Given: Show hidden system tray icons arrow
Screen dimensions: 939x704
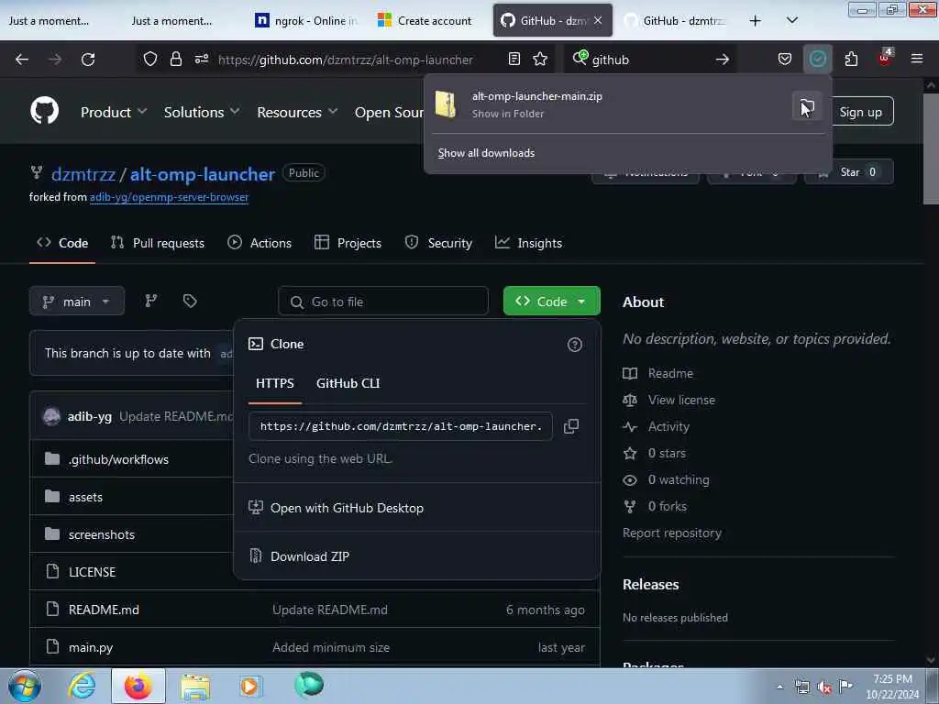Looking at the screenshot, I should click(779, 687).
